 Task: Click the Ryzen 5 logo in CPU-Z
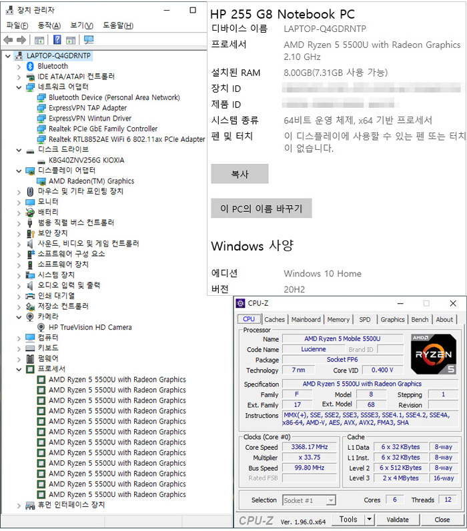point(433,354)
